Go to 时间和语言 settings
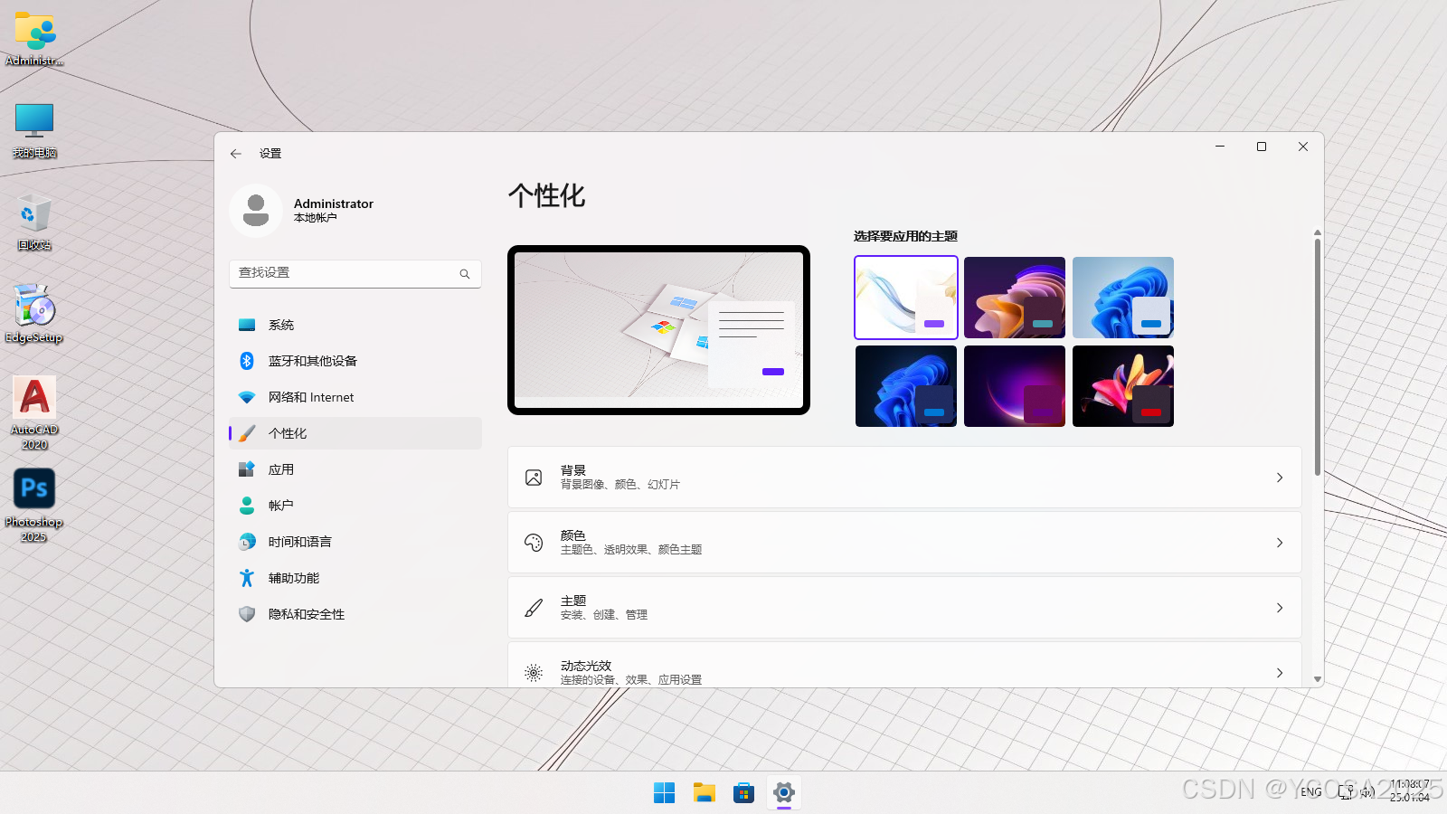This screenshot has width=1447, height=814. tap(355, 542)
